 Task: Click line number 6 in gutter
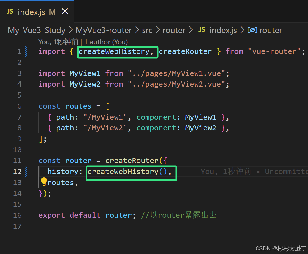(x=19, y=106)
